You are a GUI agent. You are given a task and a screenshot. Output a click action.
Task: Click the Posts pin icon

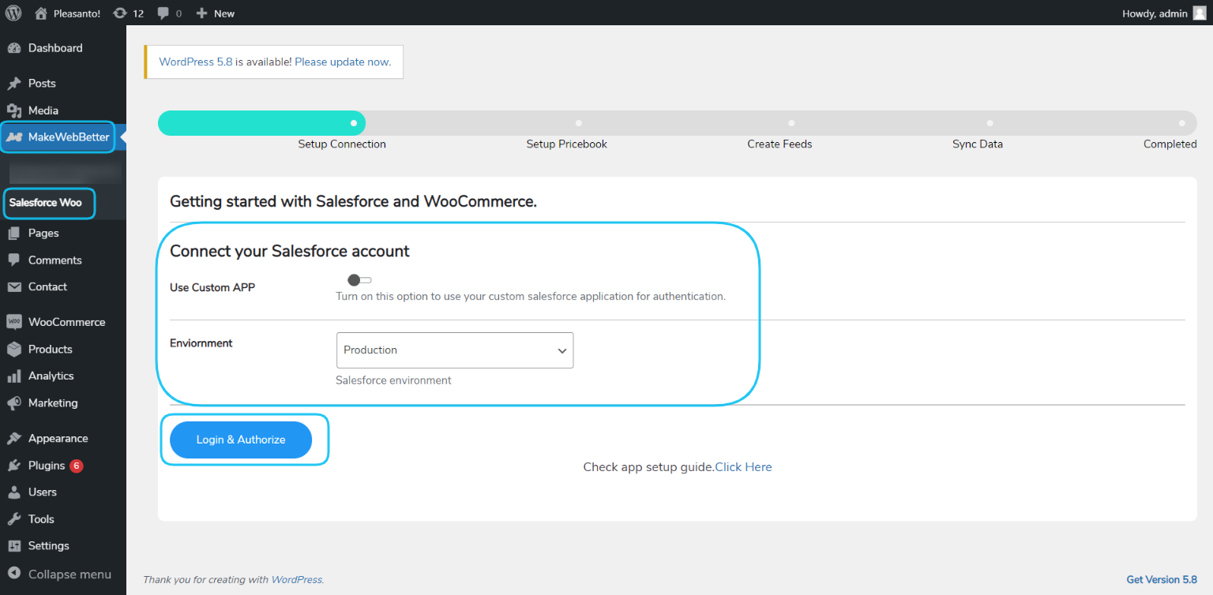[14, 84]
